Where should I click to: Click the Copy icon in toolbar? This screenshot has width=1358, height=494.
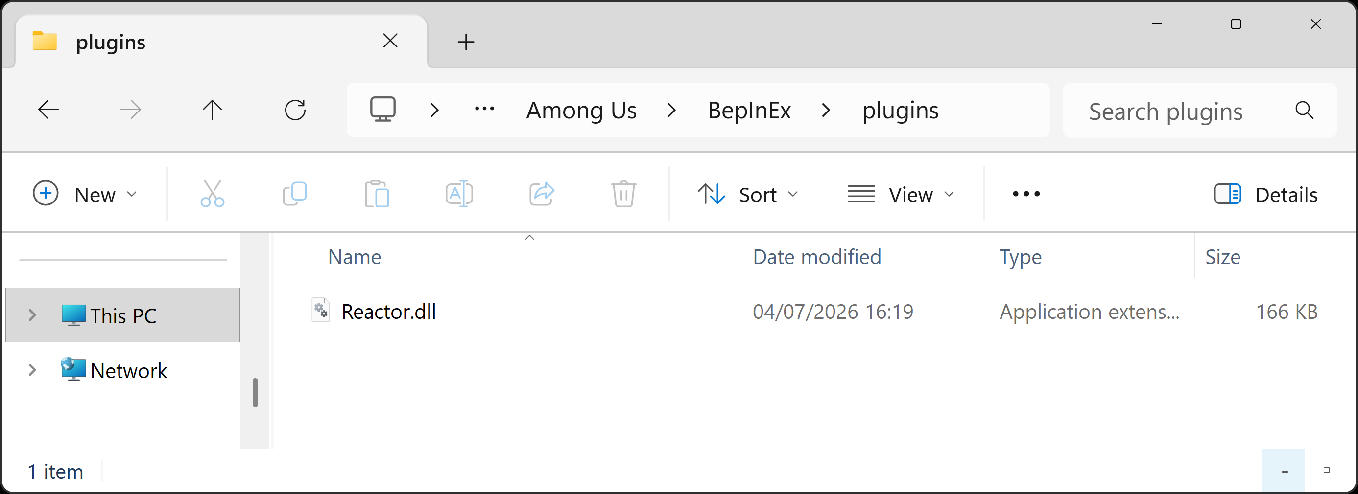click(x=295, y=194)
